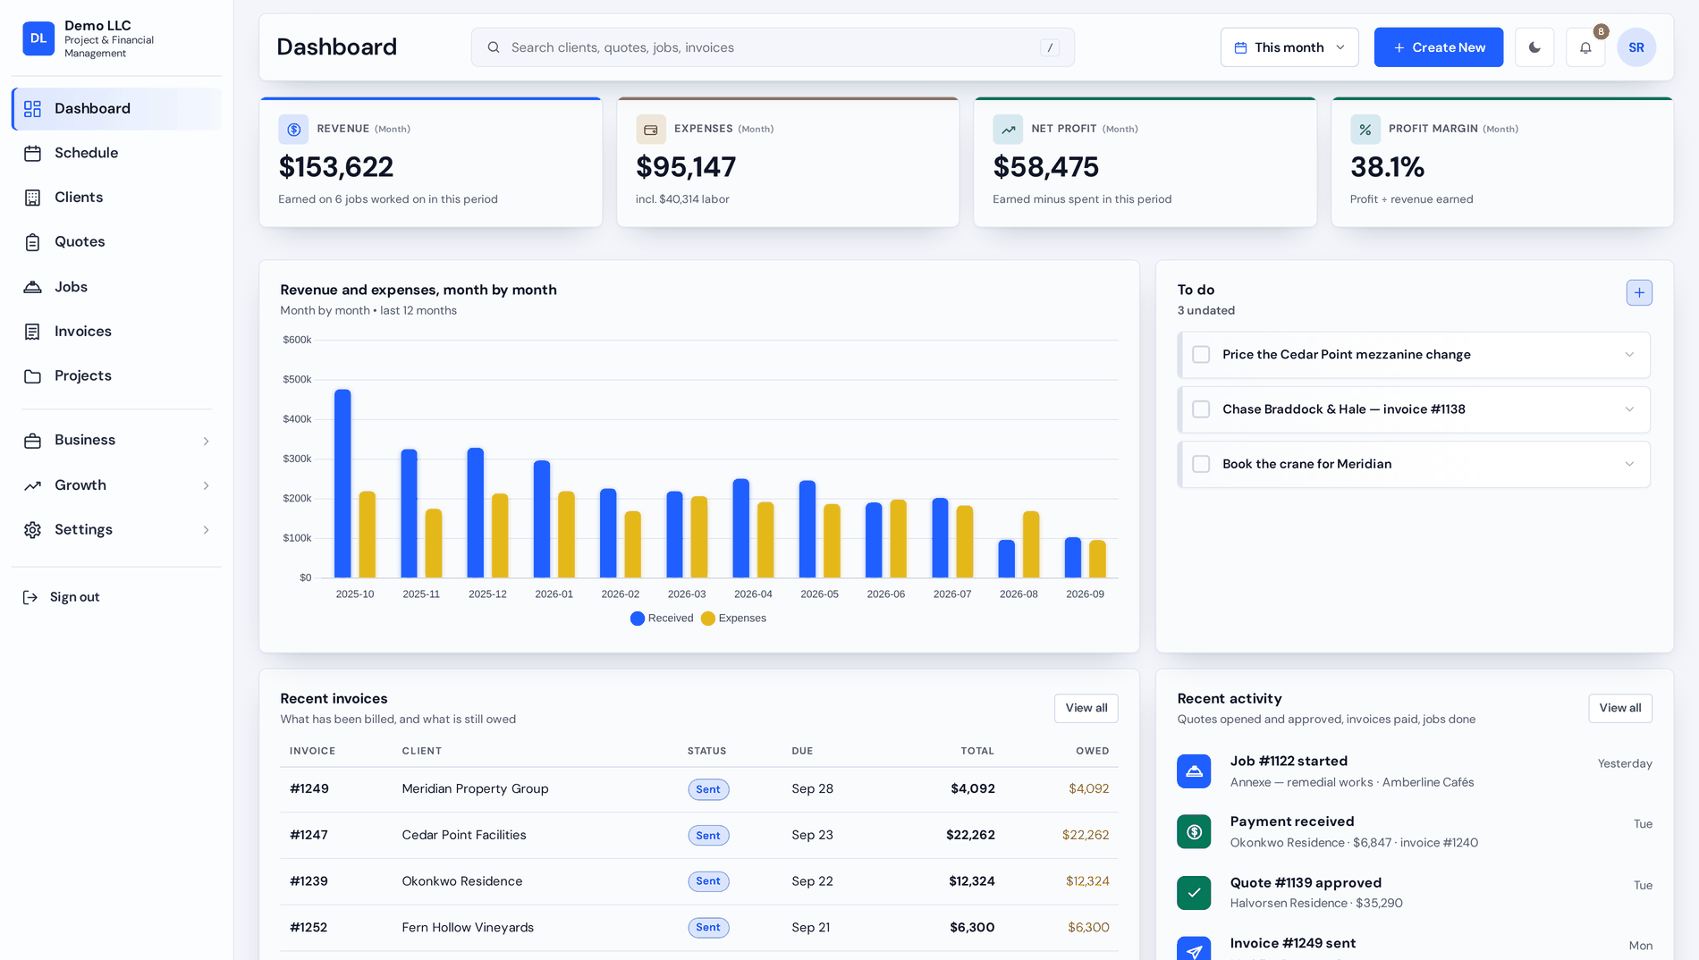The height and width of the screenshot is (960, 1699).
Task: Click the Sent status on invoice #1247
Action: (x=708, y=836)
